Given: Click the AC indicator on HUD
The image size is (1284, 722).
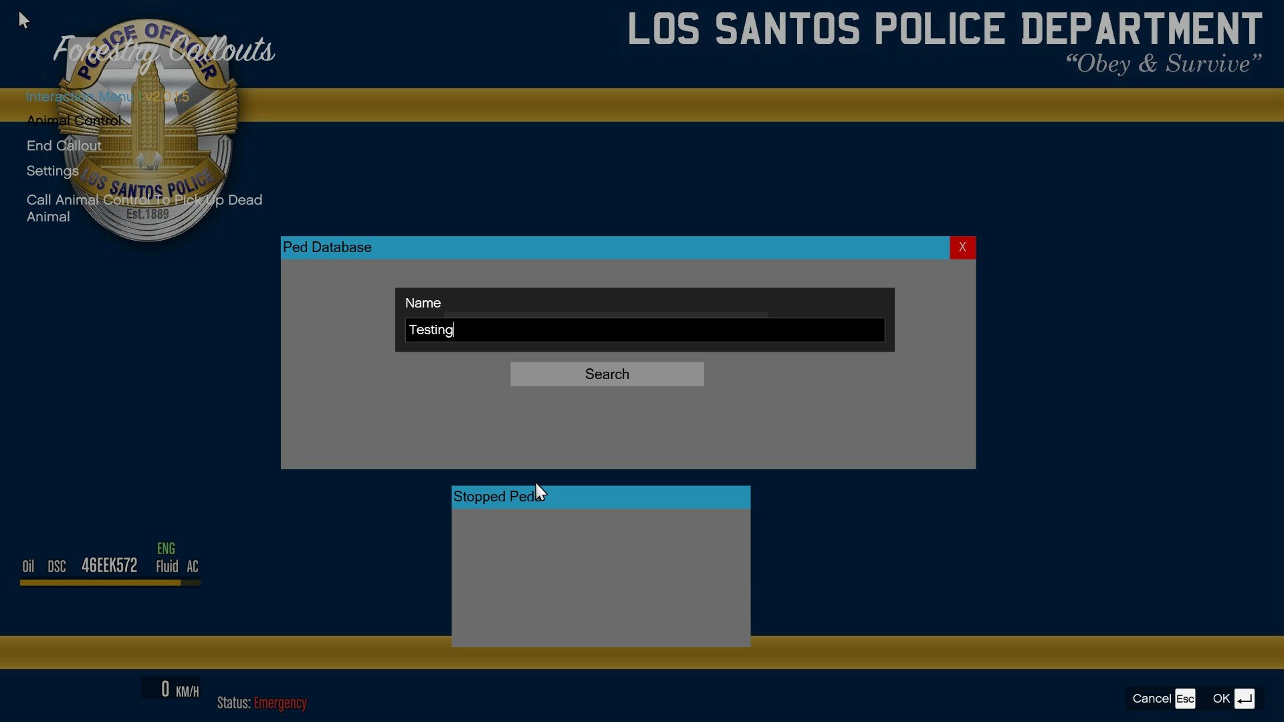Looking at the screenshot, I should coord(193,567).
